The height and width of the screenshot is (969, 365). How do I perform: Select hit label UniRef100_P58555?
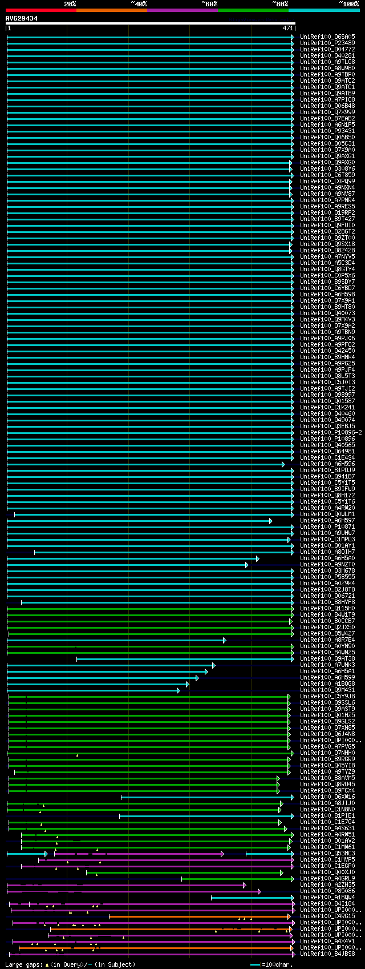point(327,577)
